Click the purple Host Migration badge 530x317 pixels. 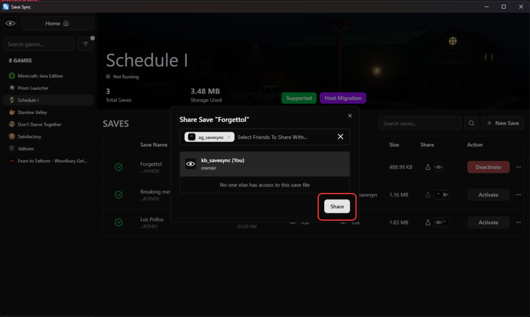click(x=343, y=98)
